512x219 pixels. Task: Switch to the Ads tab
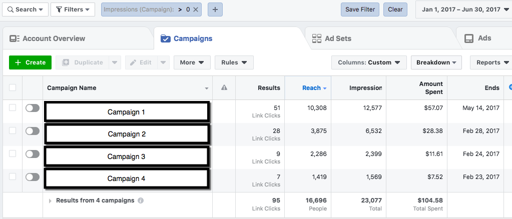(483, 38)
